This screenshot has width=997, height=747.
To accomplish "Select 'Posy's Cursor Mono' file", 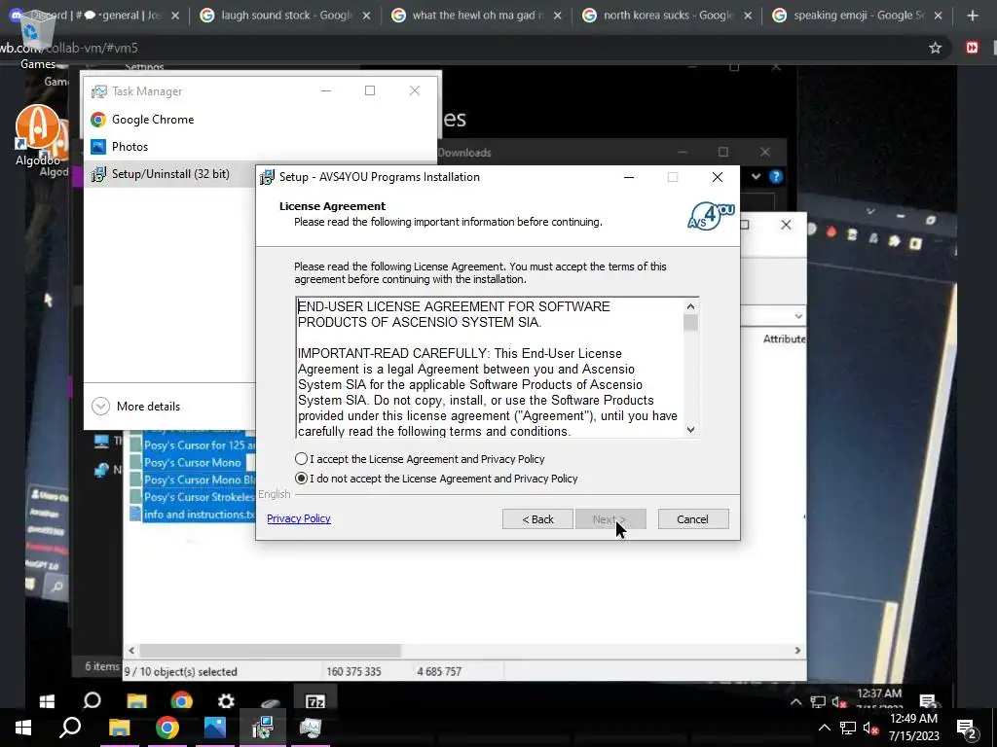I will (x=192, y=462).
